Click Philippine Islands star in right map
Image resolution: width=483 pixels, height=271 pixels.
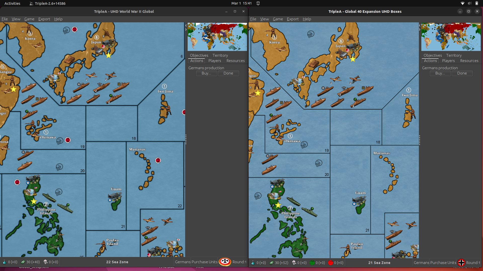(278, 205)
